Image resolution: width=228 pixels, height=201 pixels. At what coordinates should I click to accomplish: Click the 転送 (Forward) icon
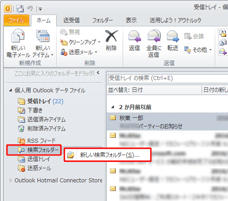coord(173,36)
